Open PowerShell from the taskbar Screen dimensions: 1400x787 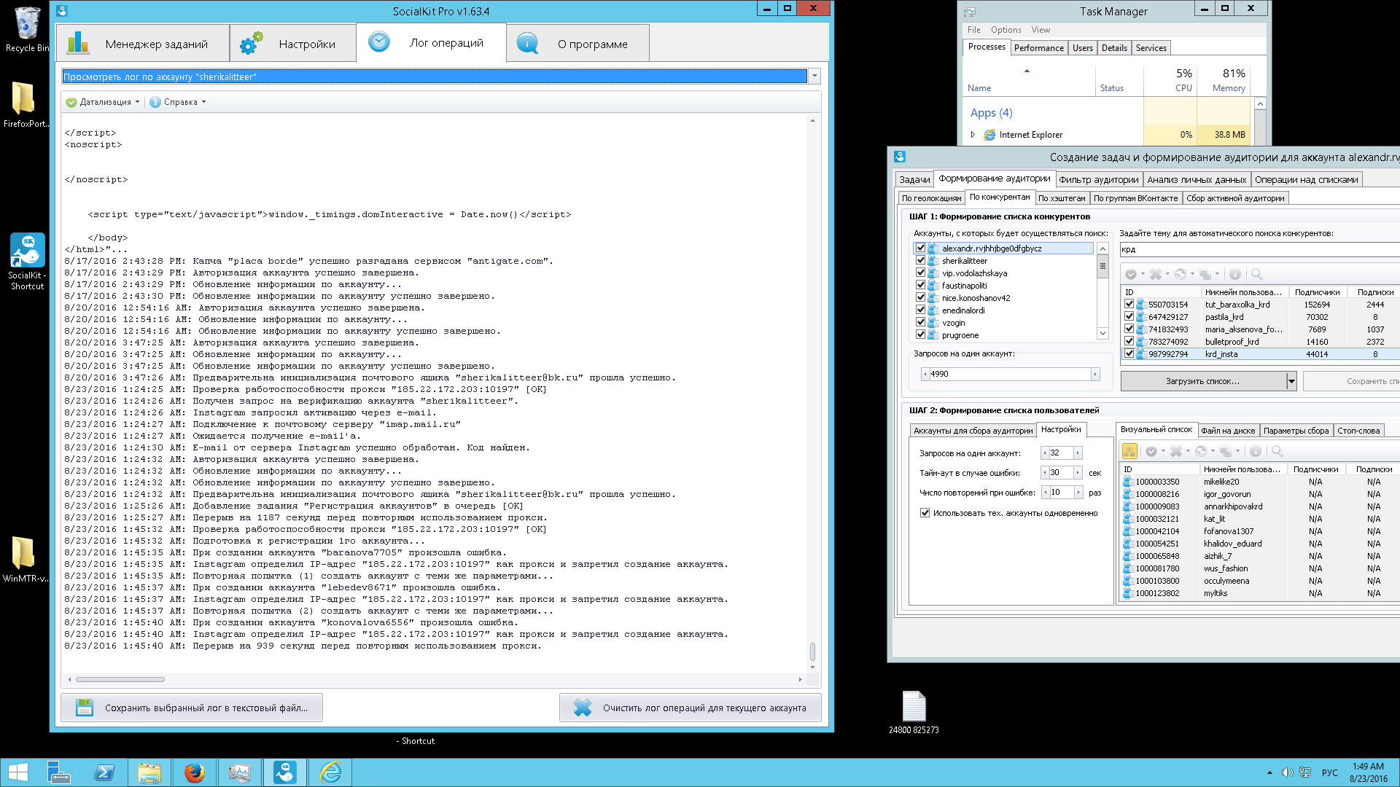pyautogui.click(x=104, y=772)
